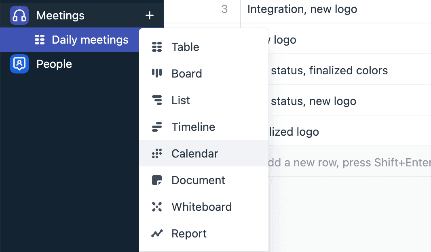
Task: Select the Document icon in the creation menu
Action: pos(157,180)
